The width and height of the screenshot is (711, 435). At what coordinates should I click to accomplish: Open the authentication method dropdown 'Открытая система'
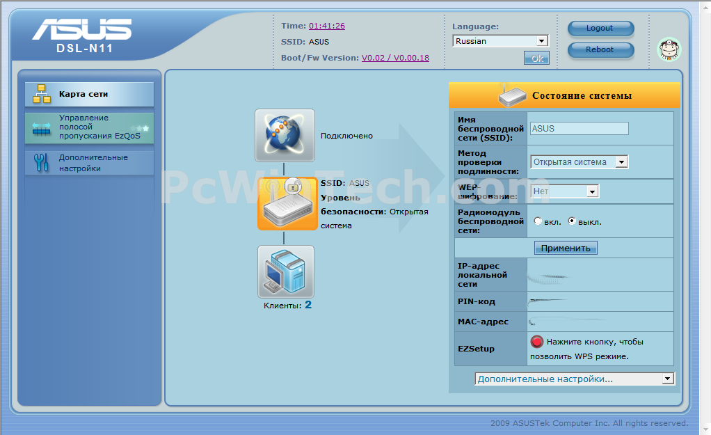[x=579, y=162]
